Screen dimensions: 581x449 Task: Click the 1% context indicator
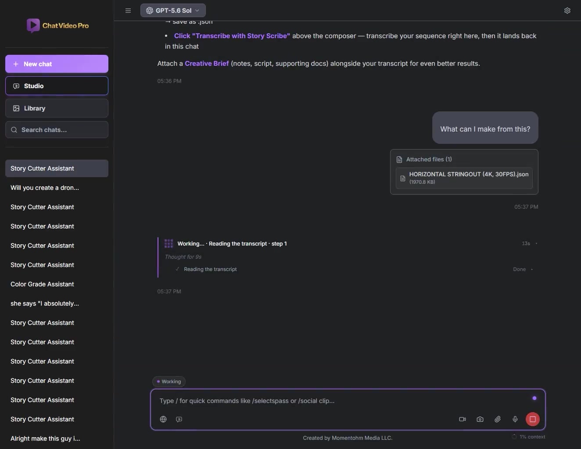pyautogui.click(x=528, y=437)
